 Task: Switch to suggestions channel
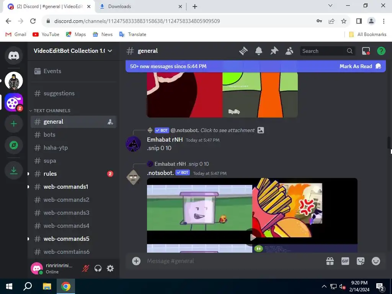tap(73, 93)
